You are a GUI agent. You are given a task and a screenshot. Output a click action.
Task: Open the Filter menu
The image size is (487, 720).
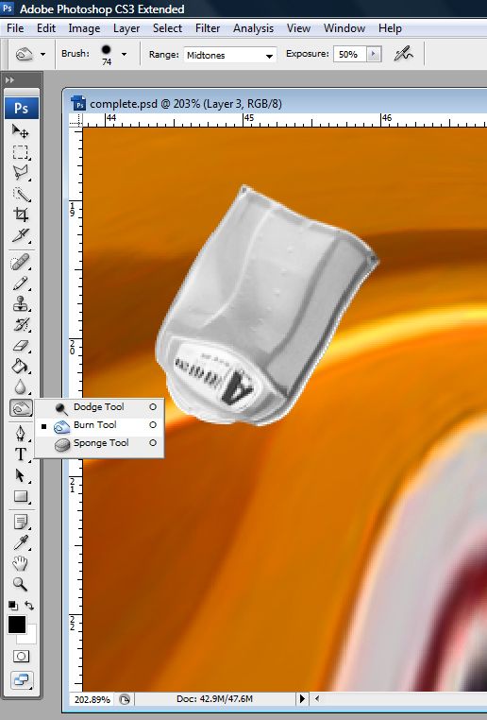tap(208, 28)
